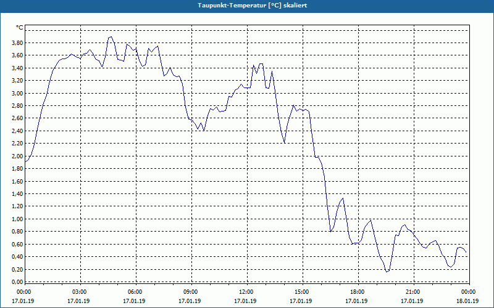The image size is (494, 308).
Task: Select the °C unit label on the axis
Action: click(20, 28)
